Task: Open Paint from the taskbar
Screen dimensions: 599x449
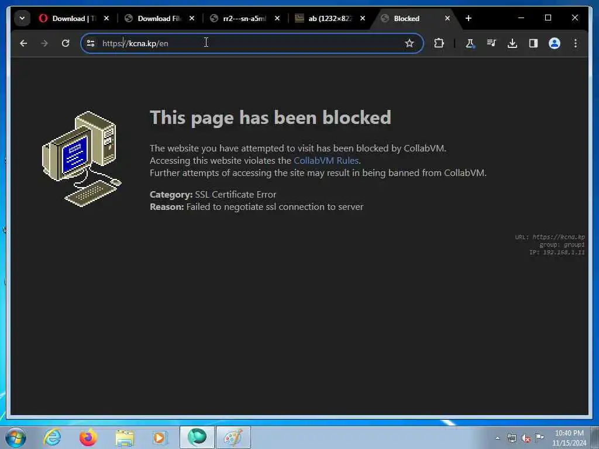Action: [233, 437]
